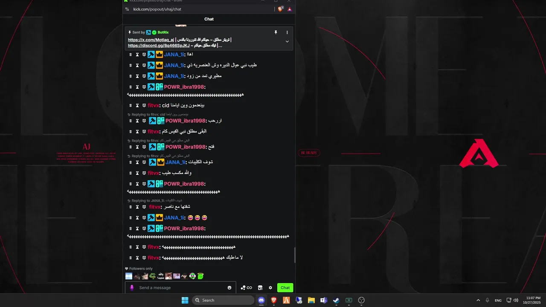The width and height of the screenshot is (546, 307).
Task: Show hidden system tray icons
Action: pos(478,300)
